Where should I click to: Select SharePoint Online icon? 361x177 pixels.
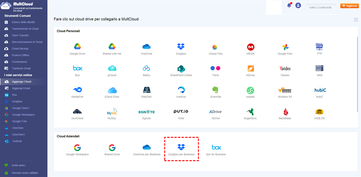tap(181, 69)
